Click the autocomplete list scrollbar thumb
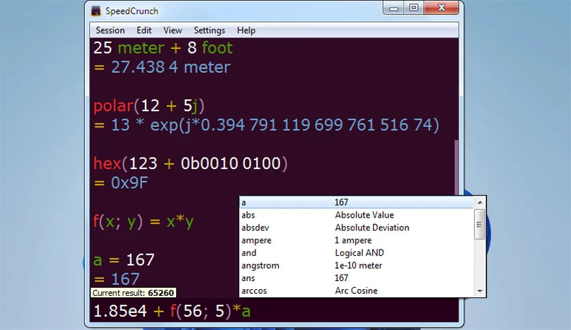The image size is (571, 330). 479,224
